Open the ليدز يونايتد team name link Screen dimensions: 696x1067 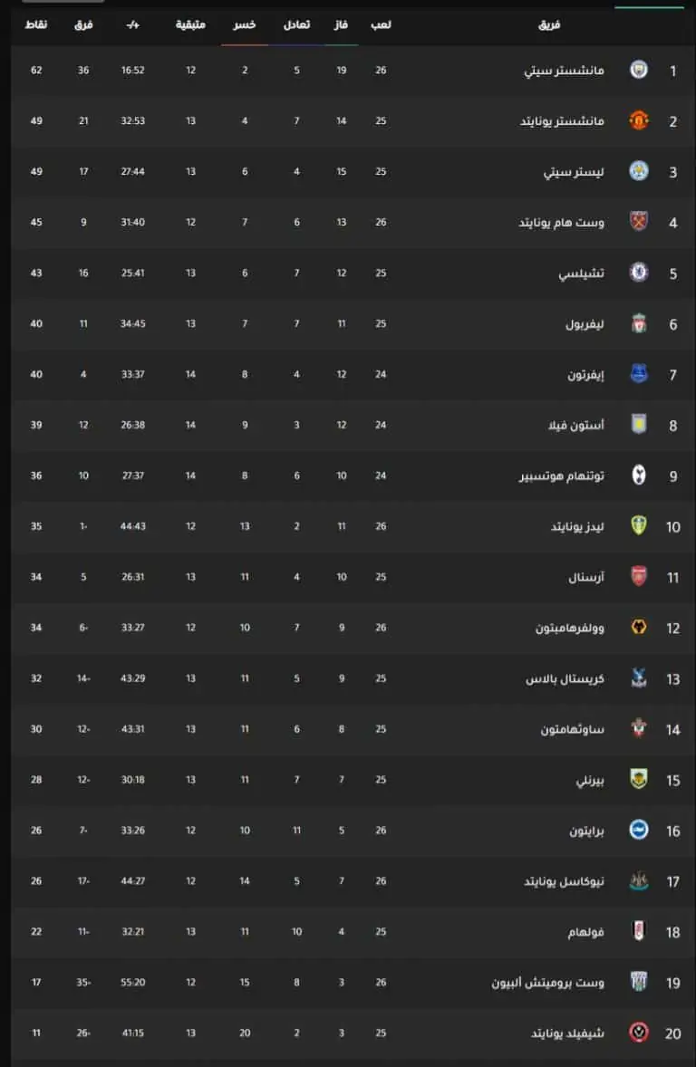[577, 526]
